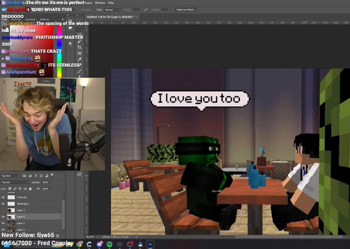
Task: Collapse the tools panel double-arrow
Action: (x=77, y=15)
